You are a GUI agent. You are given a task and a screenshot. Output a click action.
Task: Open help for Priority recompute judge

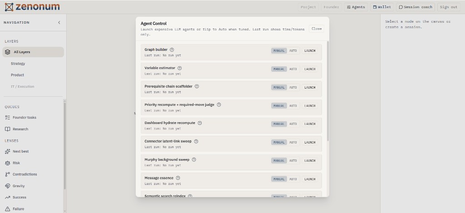(x=219, y=105)
